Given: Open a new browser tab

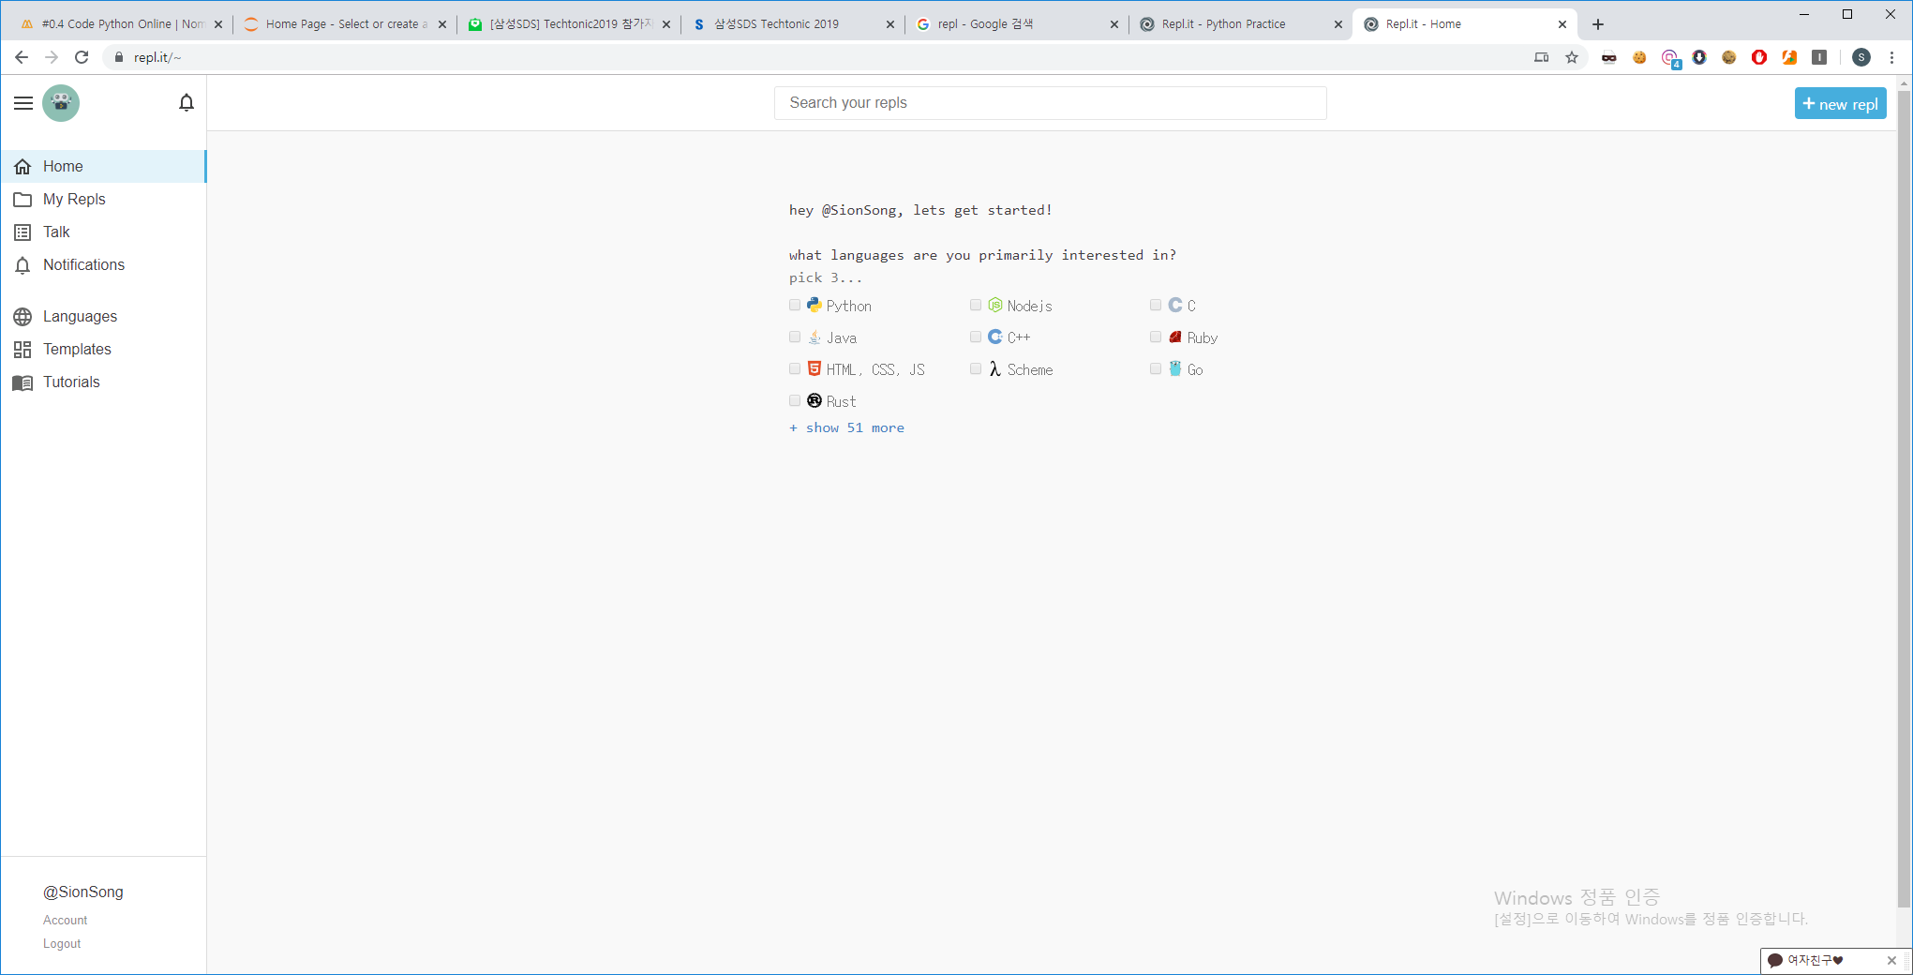Looking at the screenshot, I should [x=1598, y=24].
